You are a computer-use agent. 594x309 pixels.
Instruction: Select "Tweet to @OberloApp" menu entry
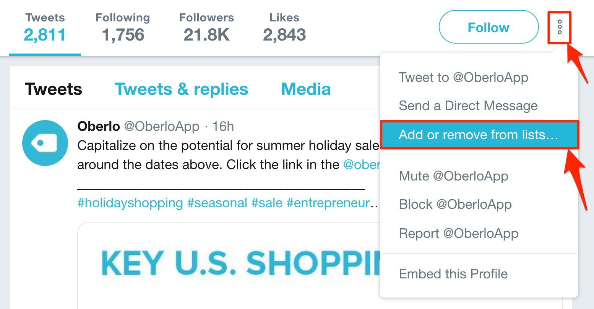463,77
